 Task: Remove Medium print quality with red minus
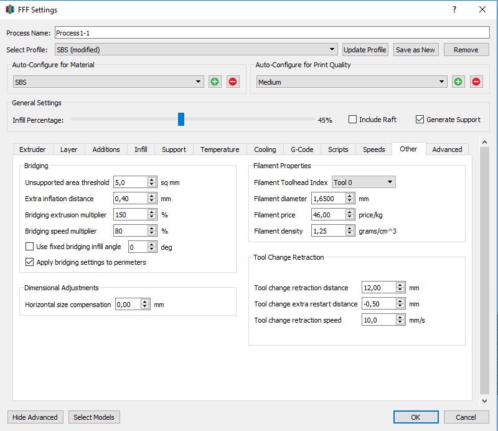click(x=476, y=82)
